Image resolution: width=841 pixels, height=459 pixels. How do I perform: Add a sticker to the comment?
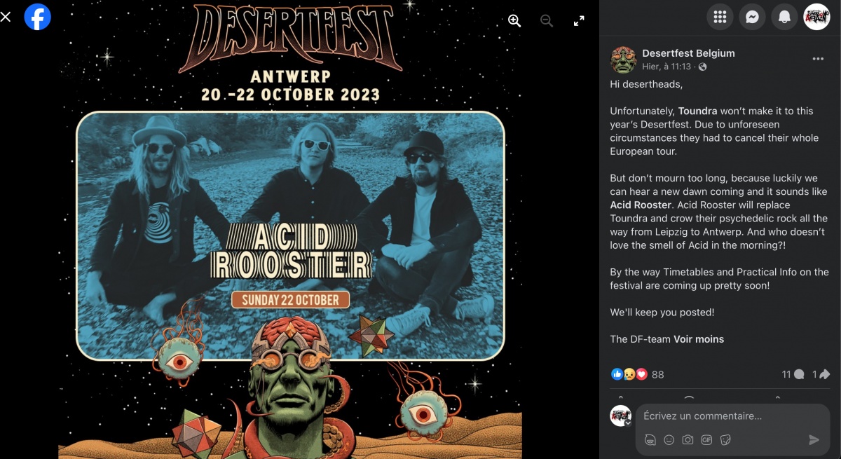[725, 439]
